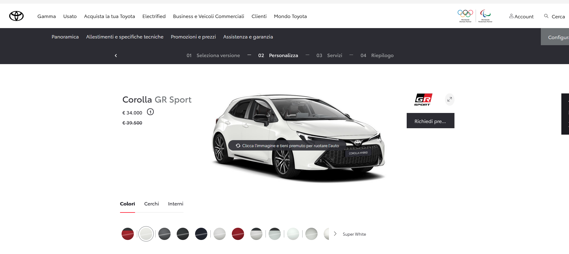Click the Corolla GR Sport title
The width and height of the screenshot is (569, 254).
click(x=157, y=100)
